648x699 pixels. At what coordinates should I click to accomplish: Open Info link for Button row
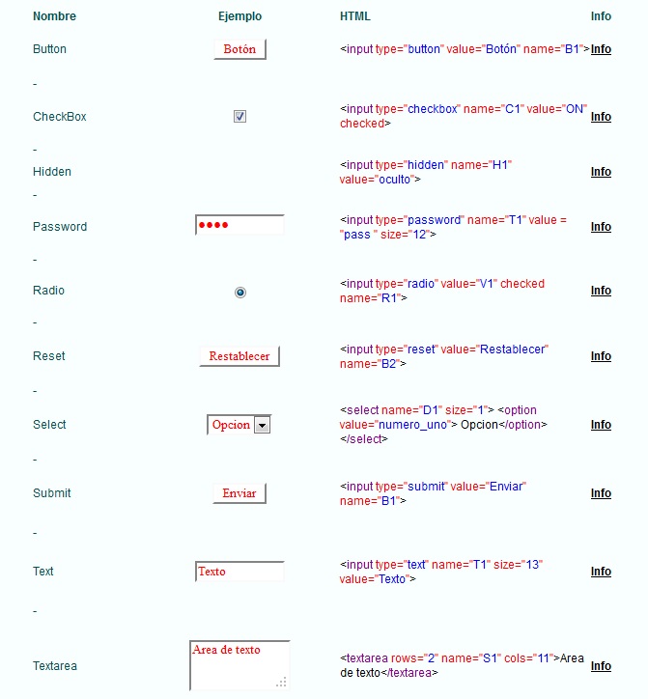[x=601, y=49]
